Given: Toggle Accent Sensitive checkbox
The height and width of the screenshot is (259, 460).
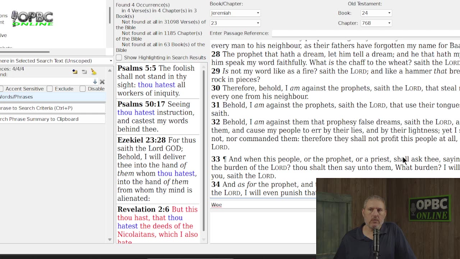Looking at the screenshot, I should click(1, 89).
